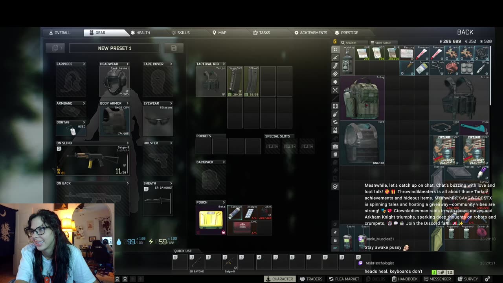The image size is (503, 283).
Task: Select the Awl item in stash
Action: pyautogui.click(x=407, y=68)
